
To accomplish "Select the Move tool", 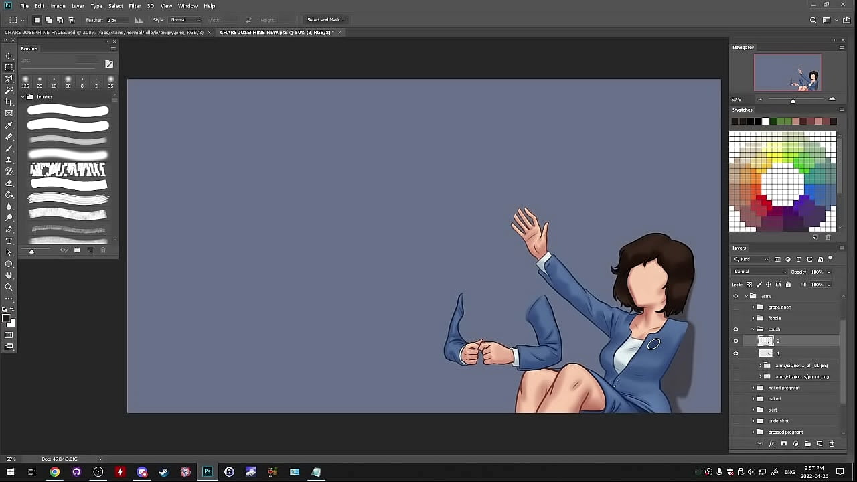I will pos(9,56).
